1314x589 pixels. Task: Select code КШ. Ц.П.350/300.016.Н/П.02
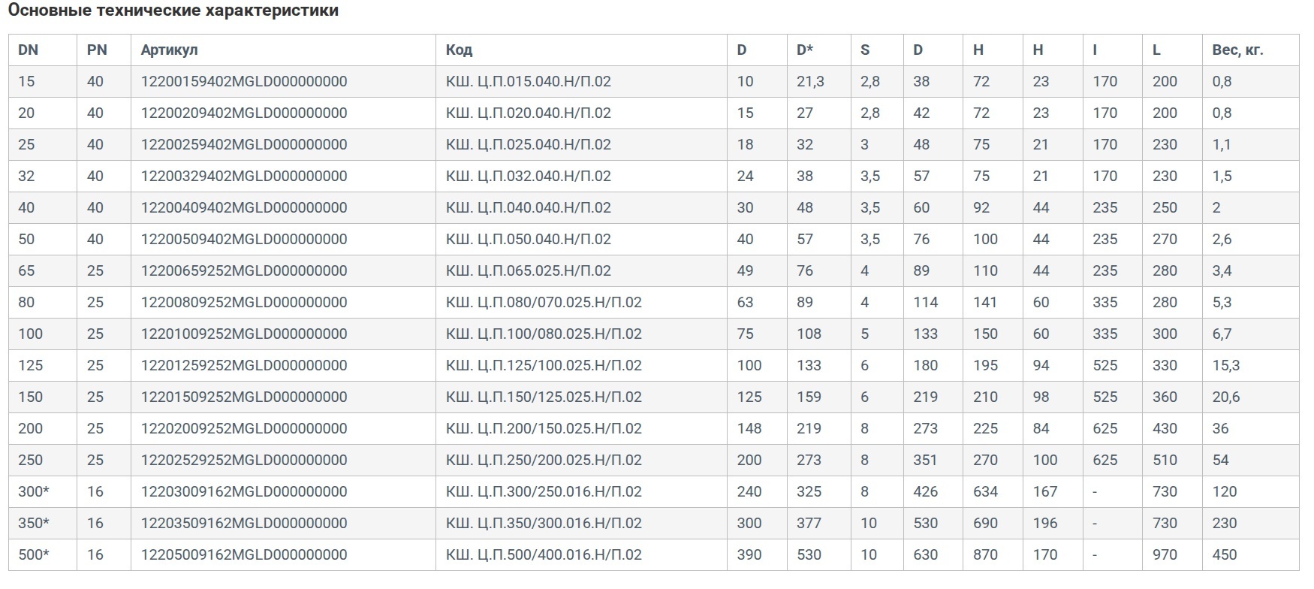click(544, 523)
